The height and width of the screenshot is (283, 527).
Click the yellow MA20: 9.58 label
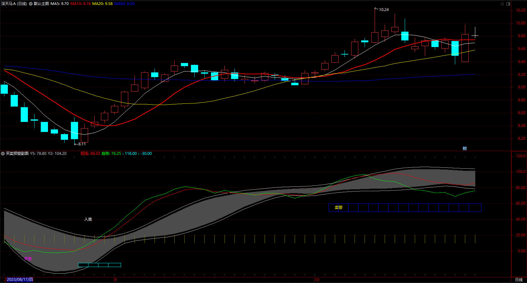(x=103, y=4)
